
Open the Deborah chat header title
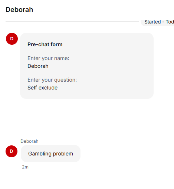click(19, 10)
